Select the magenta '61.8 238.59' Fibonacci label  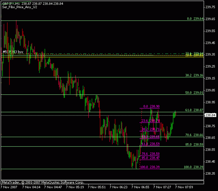tap(151, 144)
